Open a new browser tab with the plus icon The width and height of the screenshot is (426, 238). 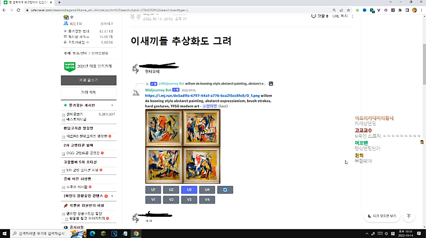tap(59, 3)
